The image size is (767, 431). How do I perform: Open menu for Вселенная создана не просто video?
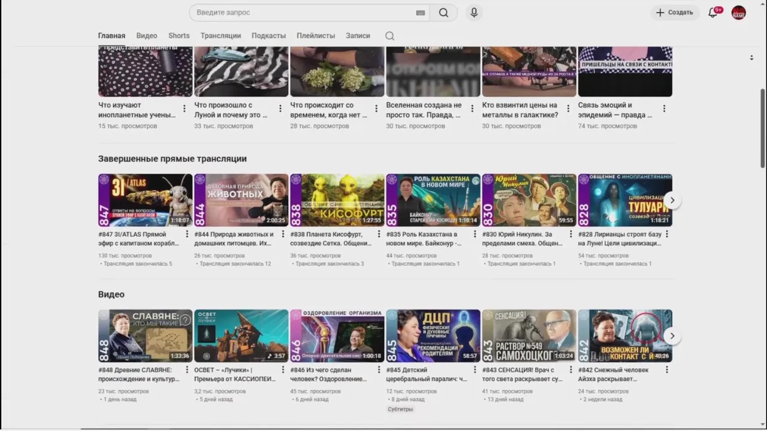point(472,108)
